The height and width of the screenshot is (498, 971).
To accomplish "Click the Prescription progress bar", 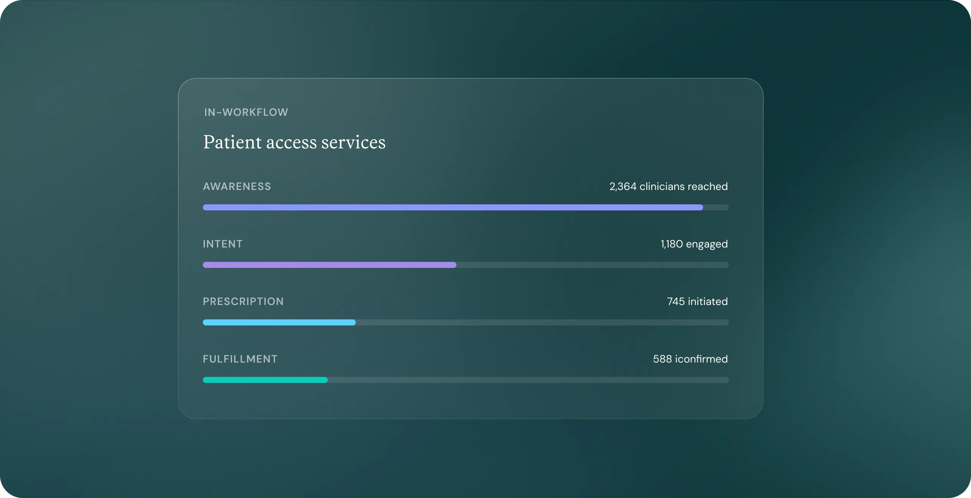I will point(465,322).
